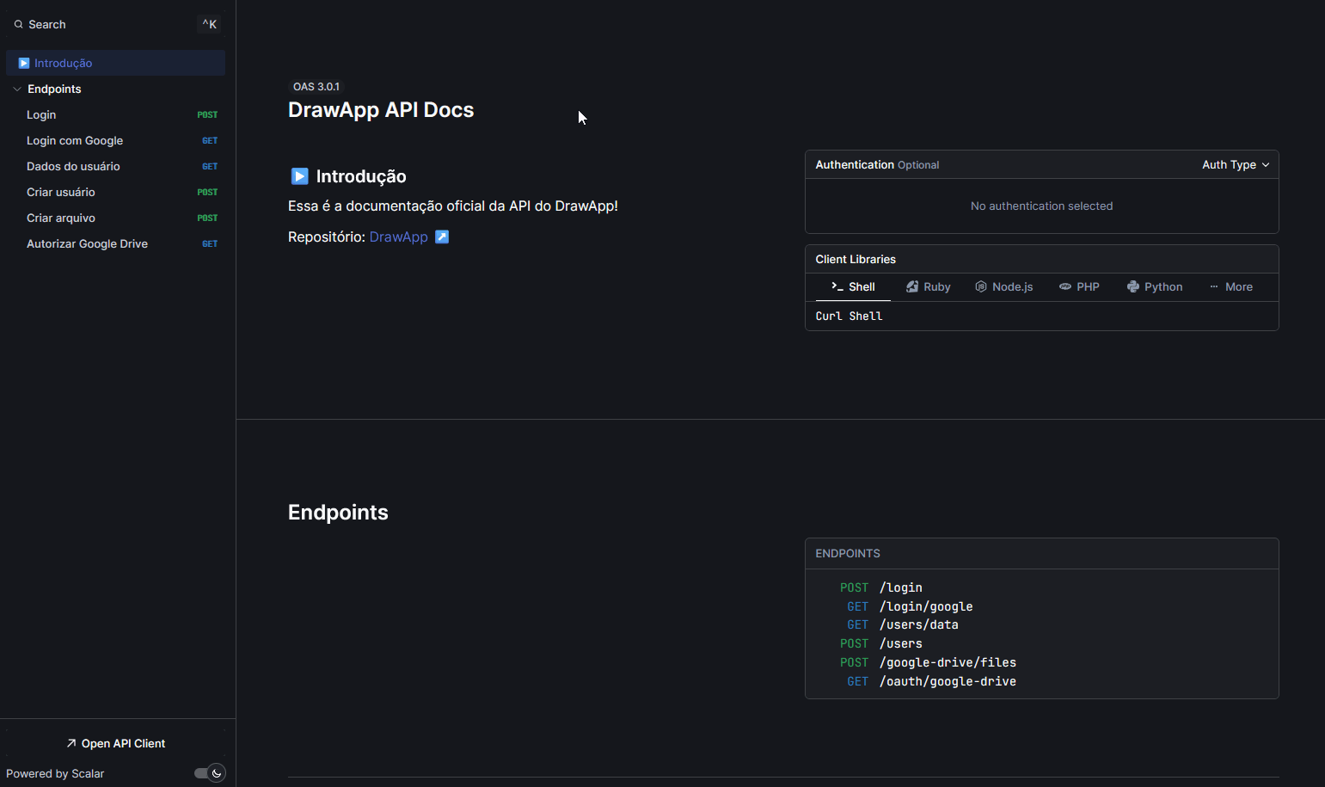Open the DrawApp repository link
This screenshot has height=787, width=1325.
(398, 237)
